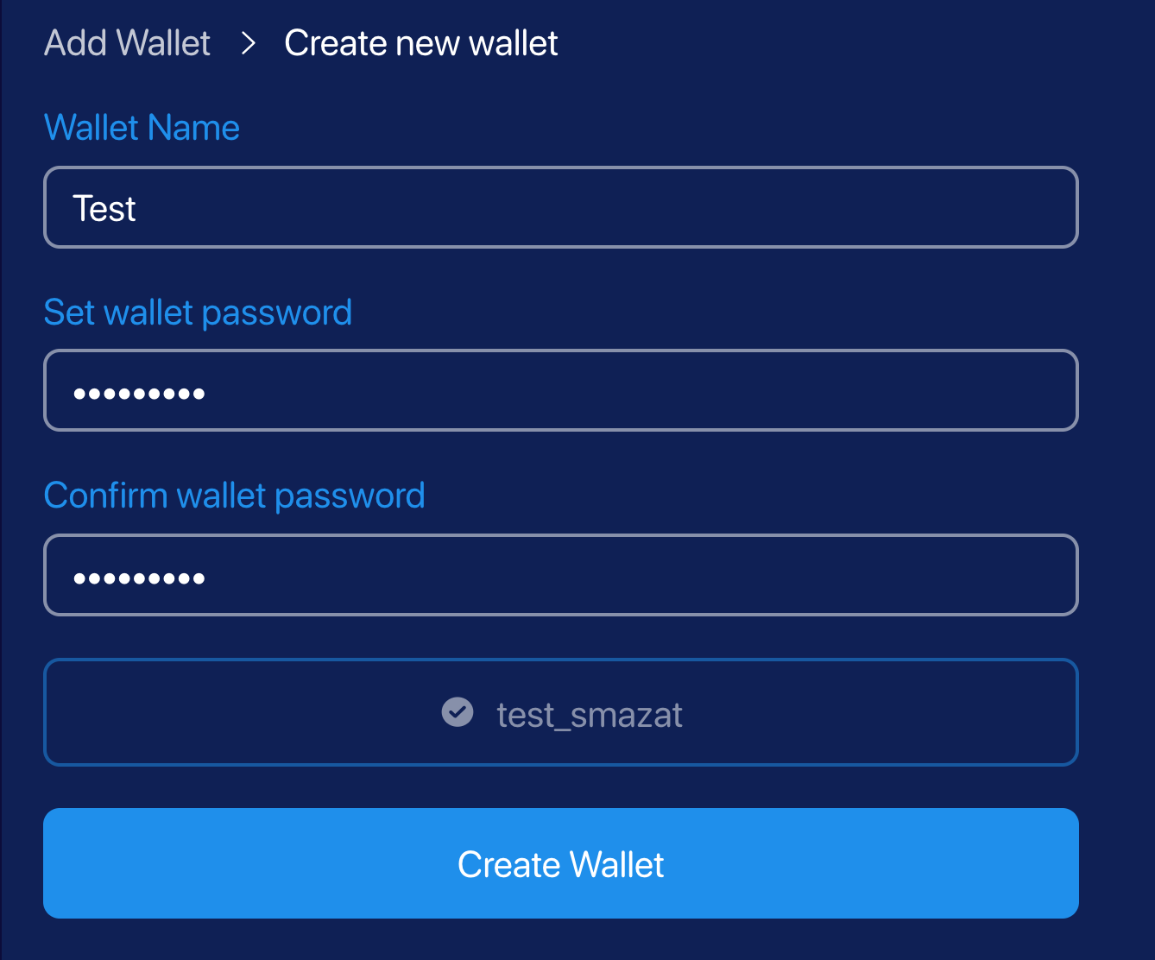The image size is (1155, 960).
Task: Click the Create new wallet breadcrumb
Action: [421, 43]
